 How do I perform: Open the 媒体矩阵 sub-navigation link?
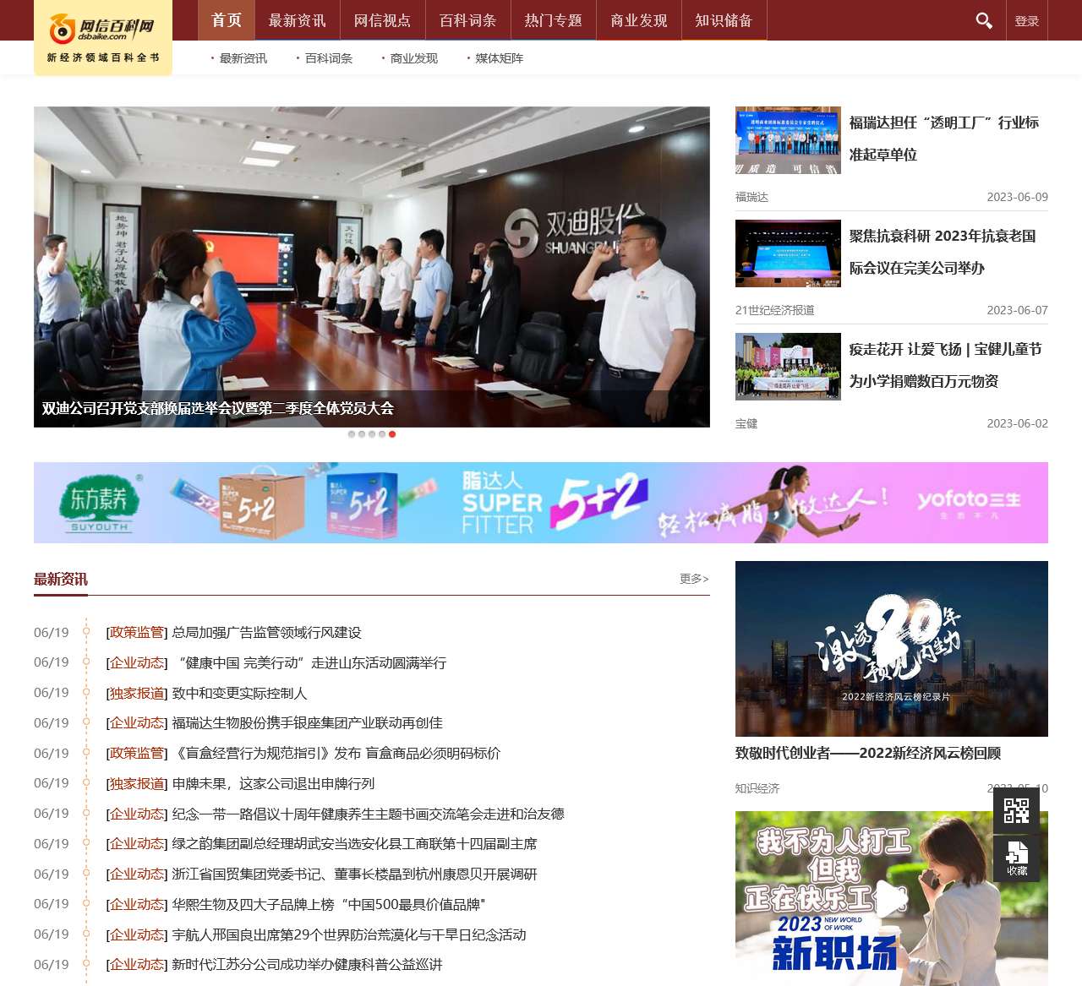499,58
